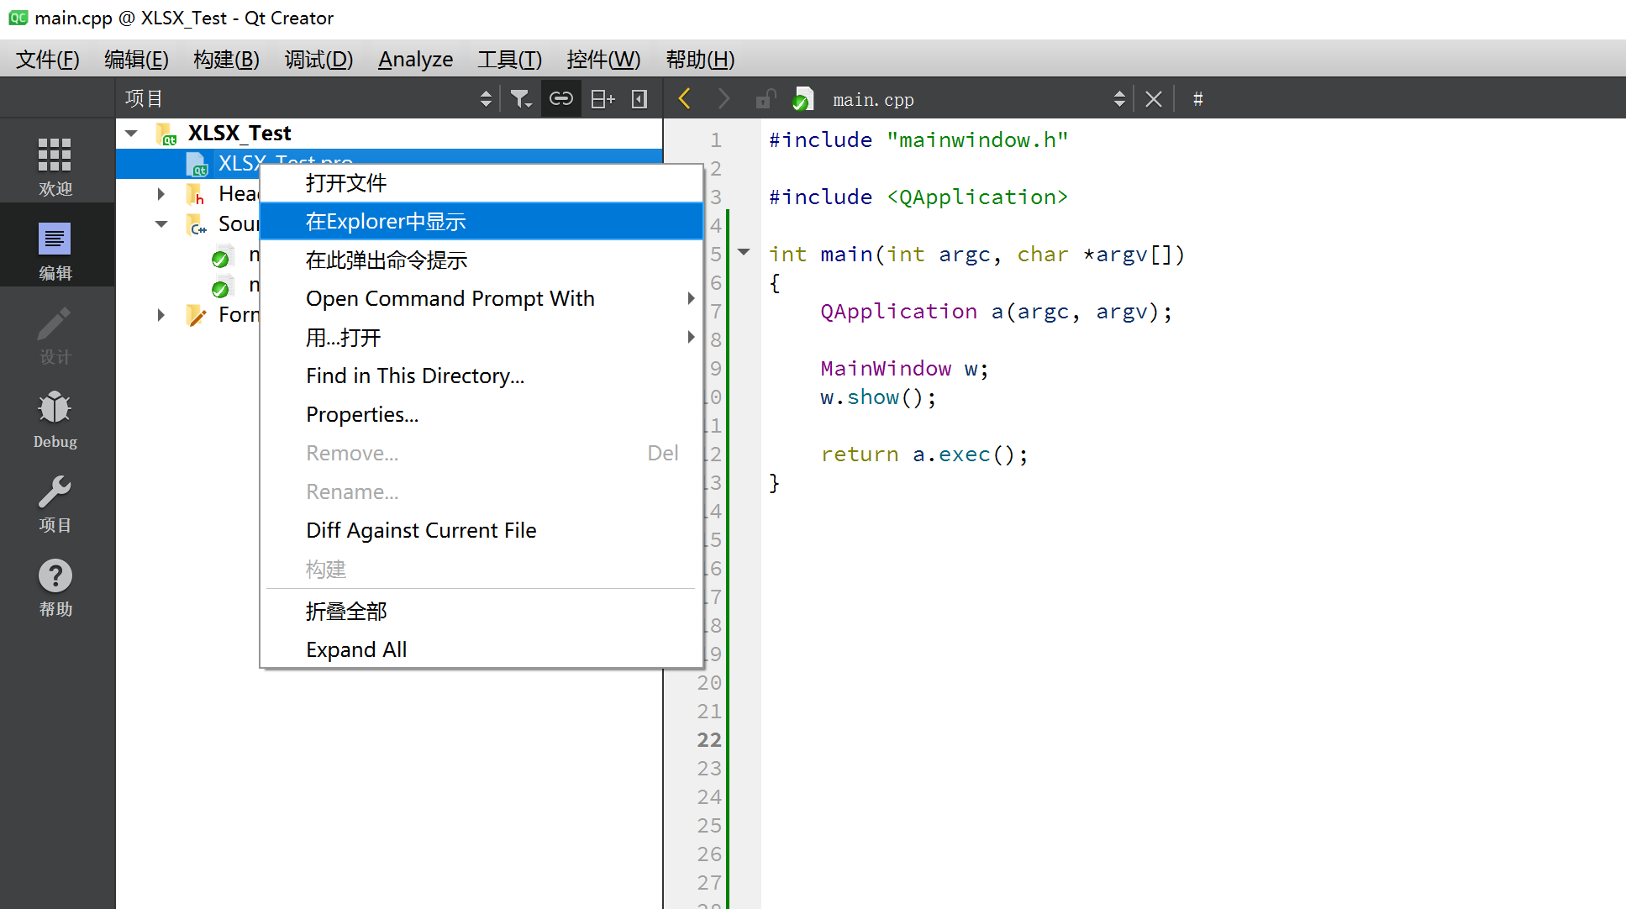
Task: Select 打开文件 from context menu
Action: point(481,183)
